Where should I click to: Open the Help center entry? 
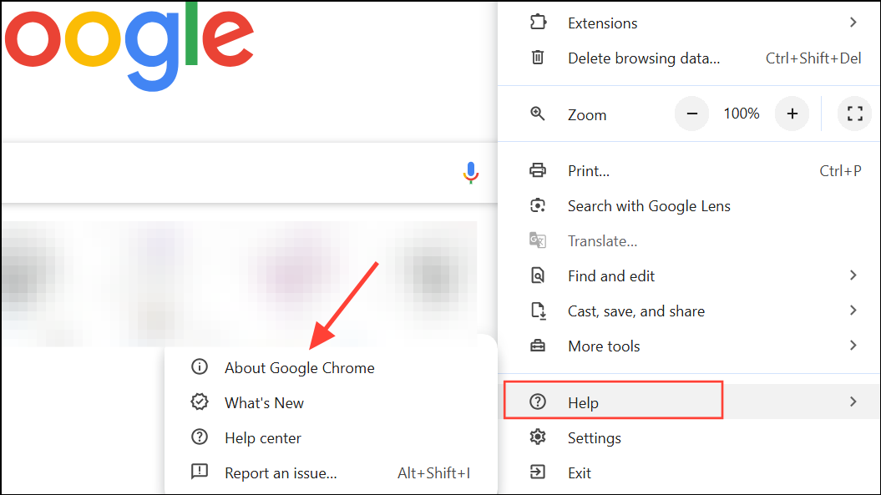[x=262, y=437]
